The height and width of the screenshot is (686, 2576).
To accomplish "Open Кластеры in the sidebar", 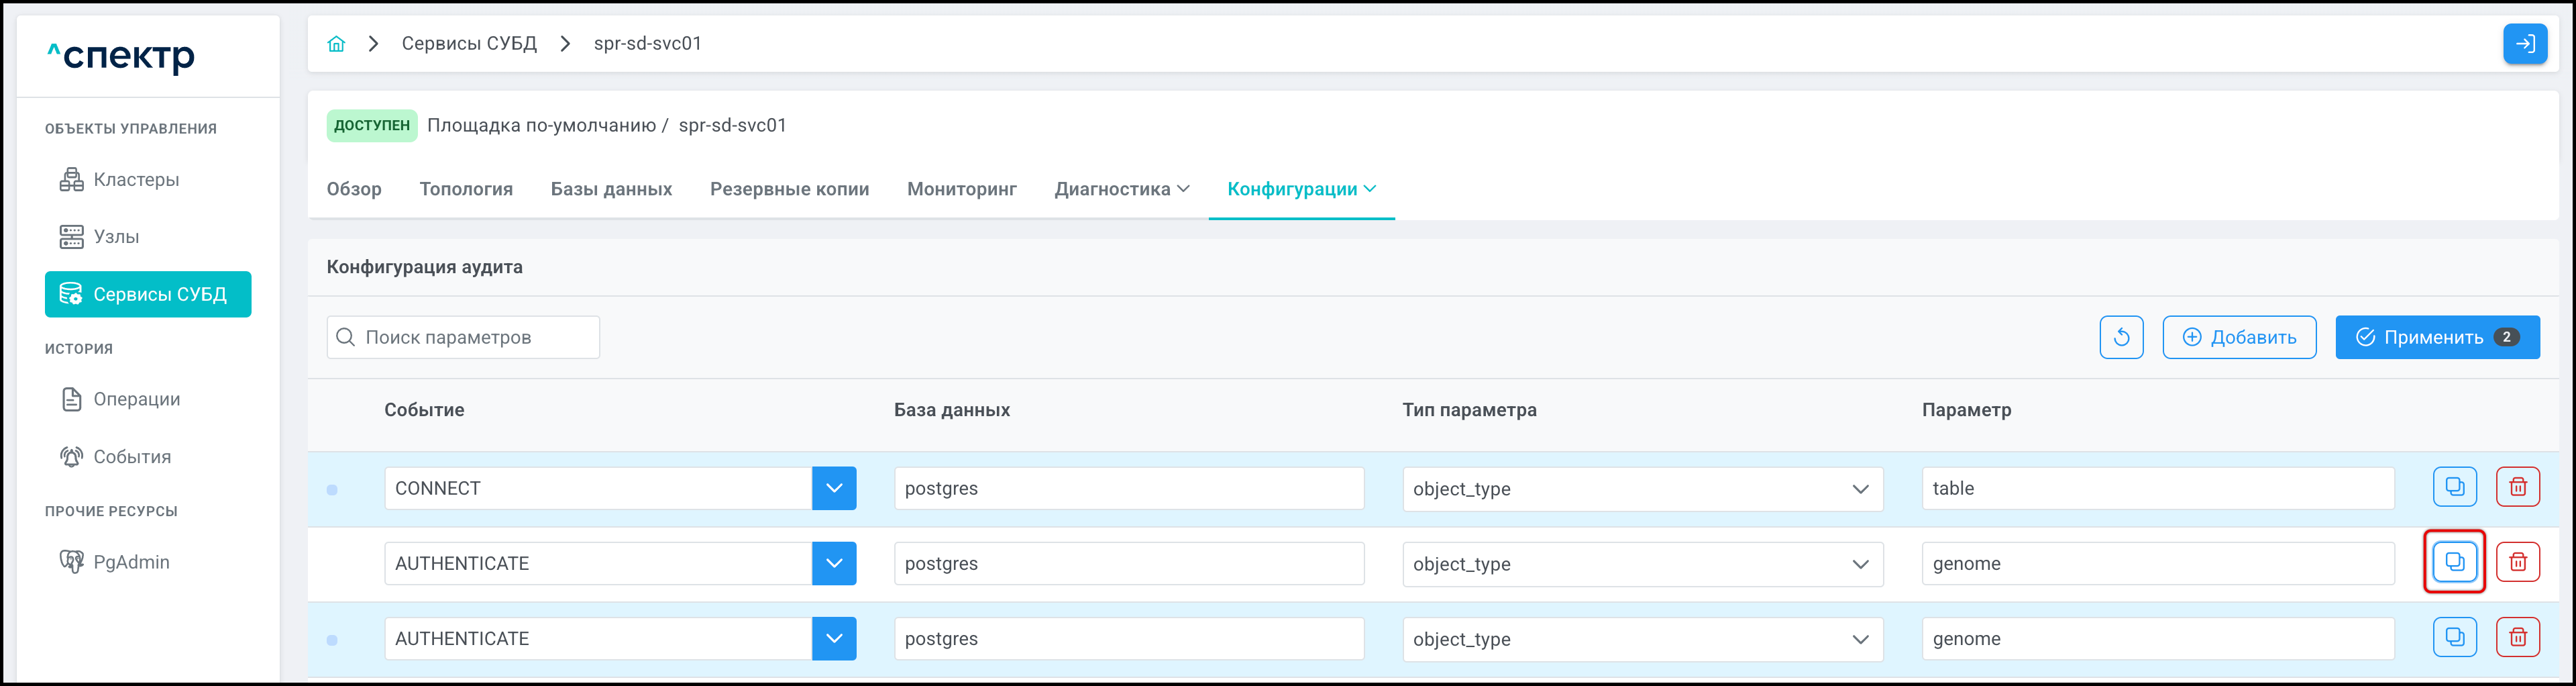I will (x=136, y=180).
